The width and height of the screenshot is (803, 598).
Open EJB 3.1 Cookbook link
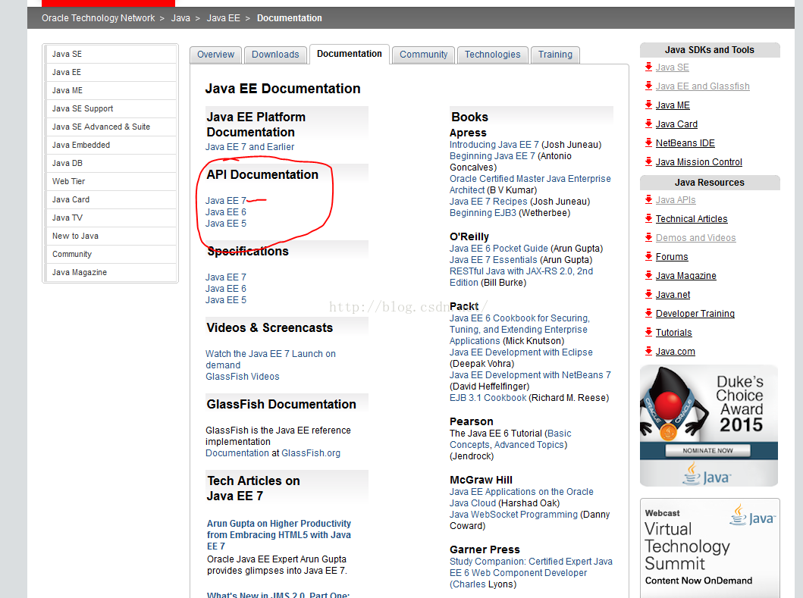488,398
